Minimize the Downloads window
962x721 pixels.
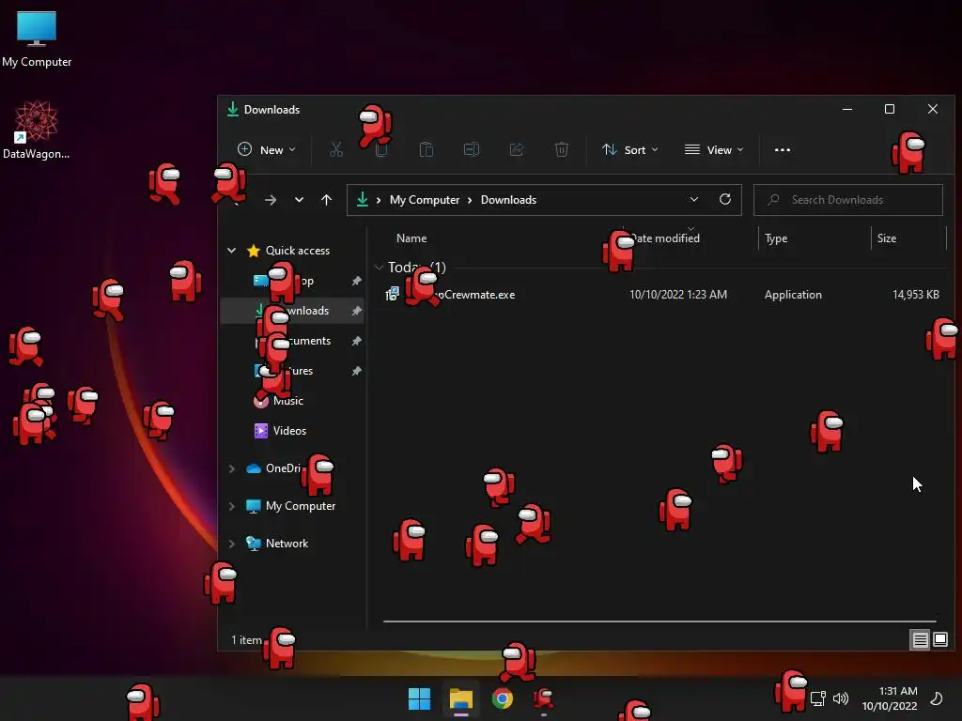pyautogui.click(x=847, y=109)
